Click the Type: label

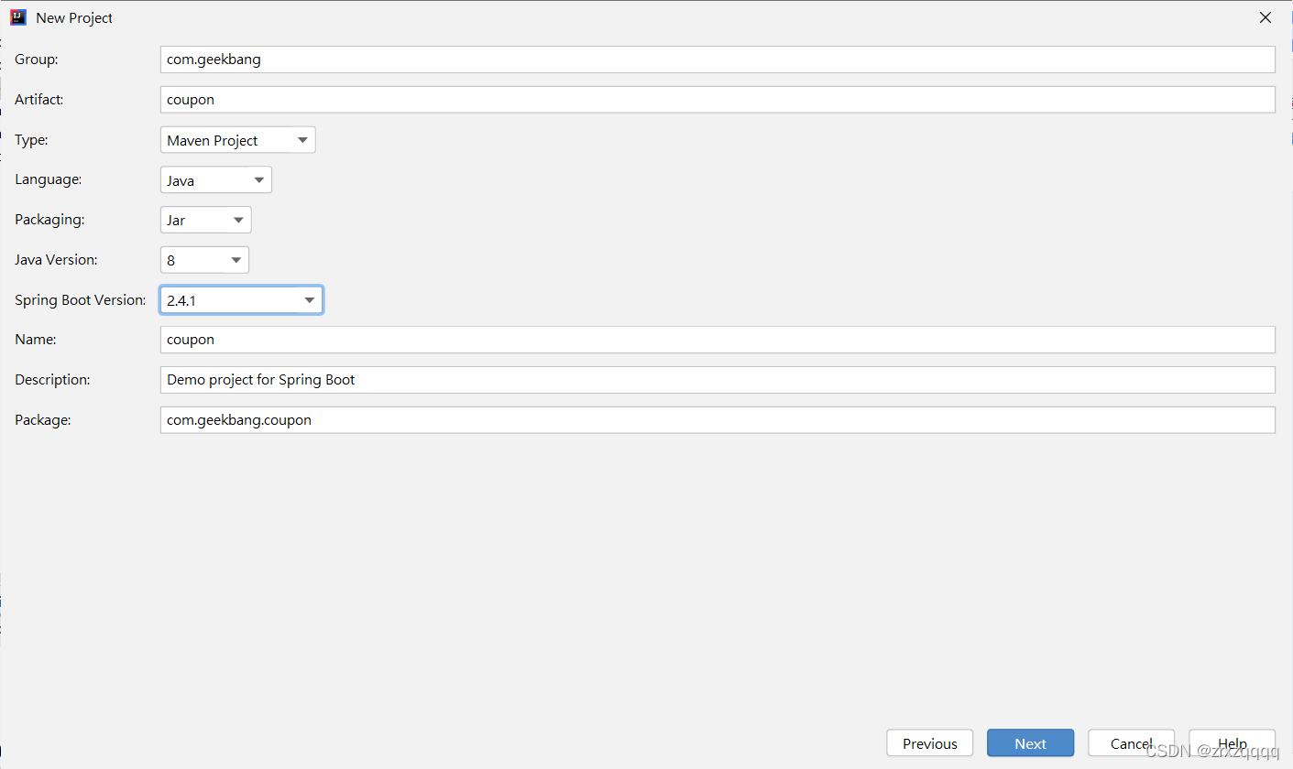[31, 140]
